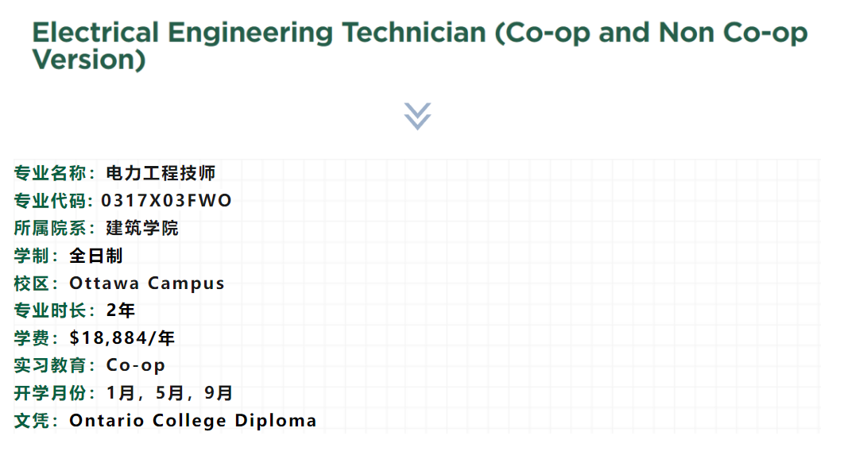
Task: Click the tuition amount $18,884/年
Action: [122, 338]
